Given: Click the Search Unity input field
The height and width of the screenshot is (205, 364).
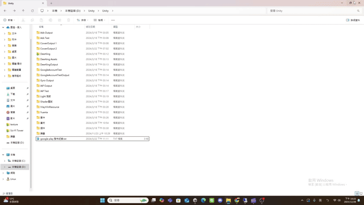Looking at the screenshot, I should pos(312,11).
